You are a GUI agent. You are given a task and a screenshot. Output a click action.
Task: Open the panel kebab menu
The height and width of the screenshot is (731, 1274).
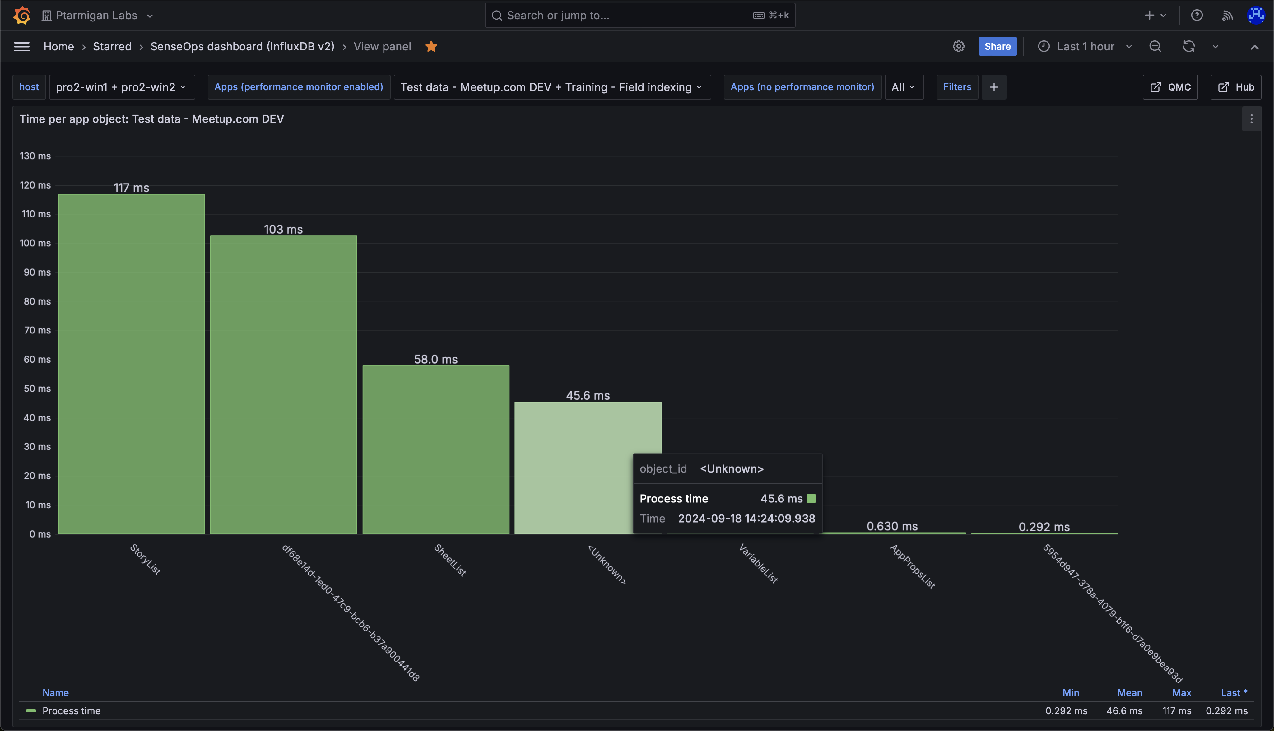pos(1251,119)
